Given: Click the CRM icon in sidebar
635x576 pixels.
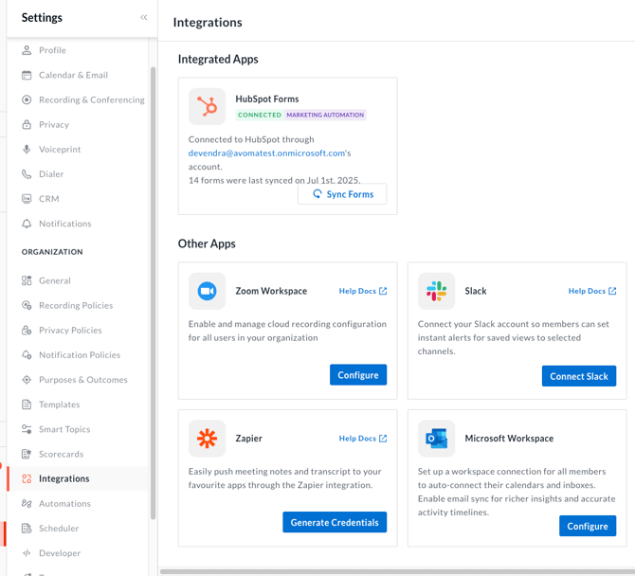Looking at the screenshot, I should (x=27, y=199).
